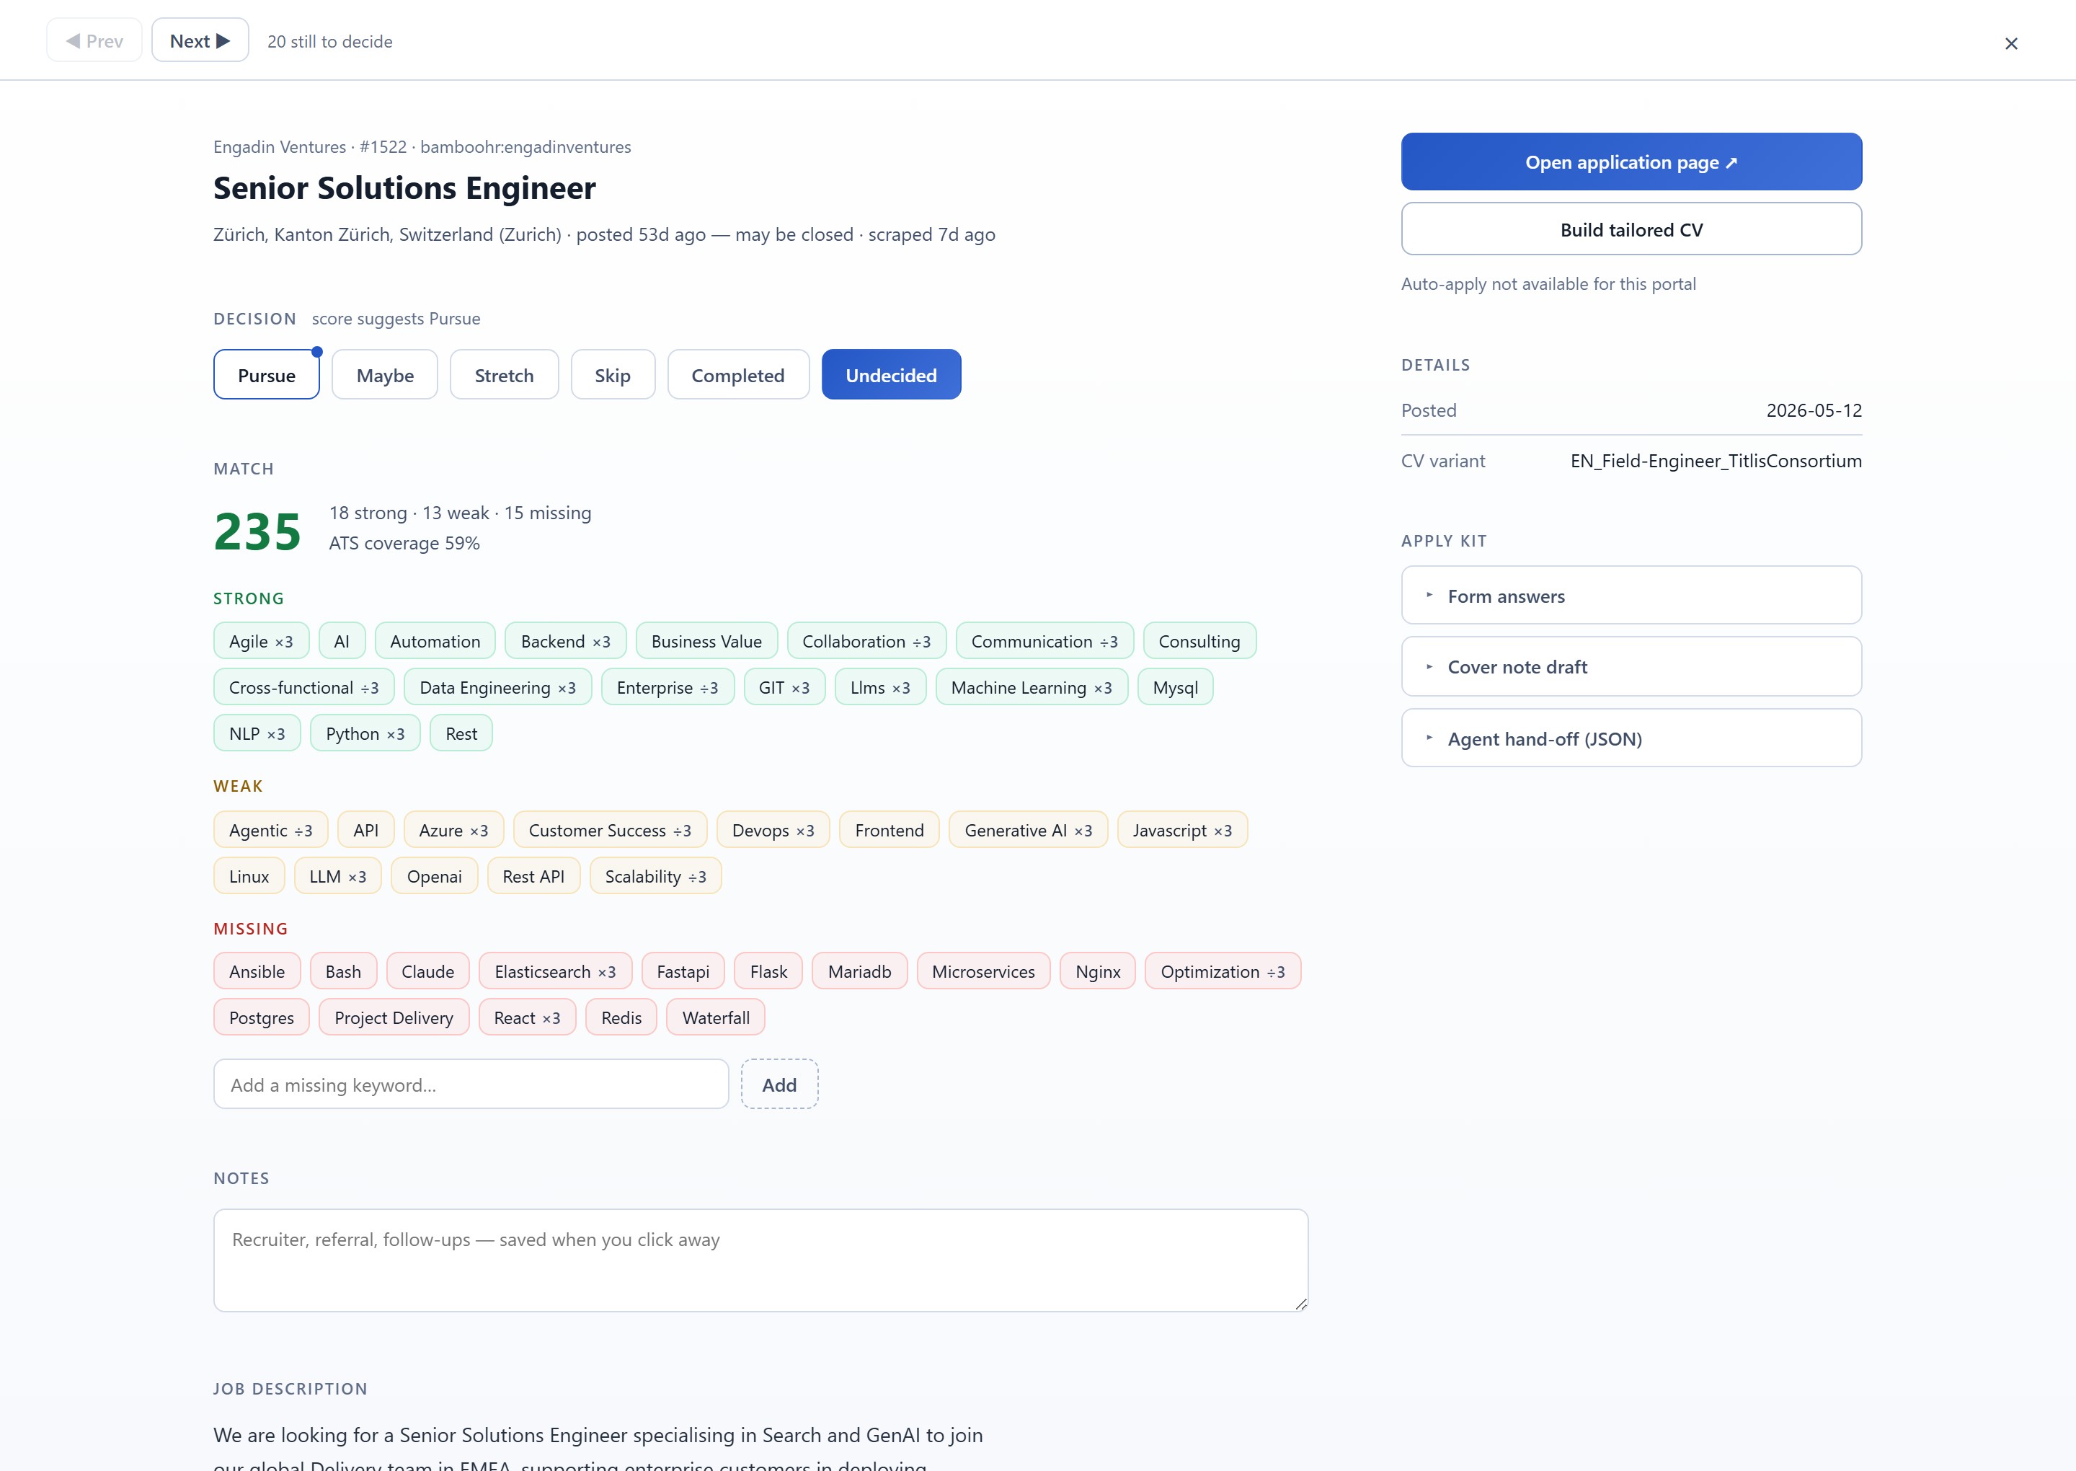Click the Prev navigation button
Viewport: 2076px width, 1471px height.
click(x=94, y=41)
